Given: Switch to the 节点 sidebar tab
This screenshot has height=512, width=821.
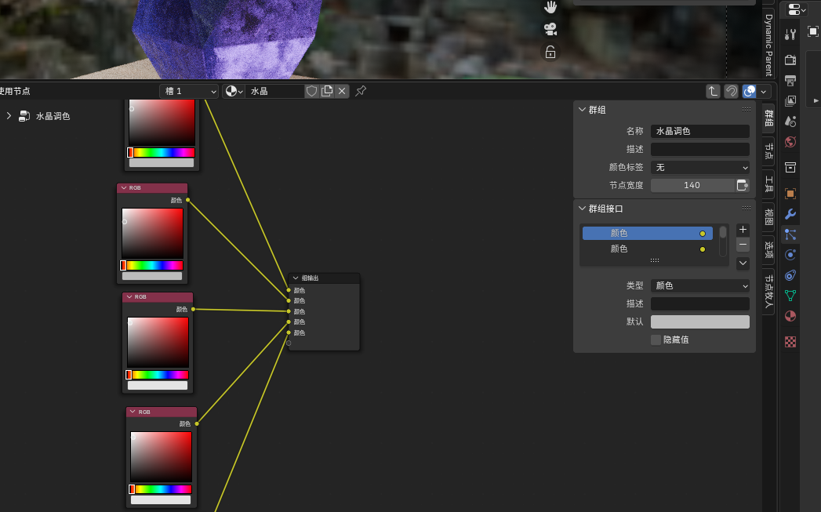Looking at the screenshot, I should (768, 151).
